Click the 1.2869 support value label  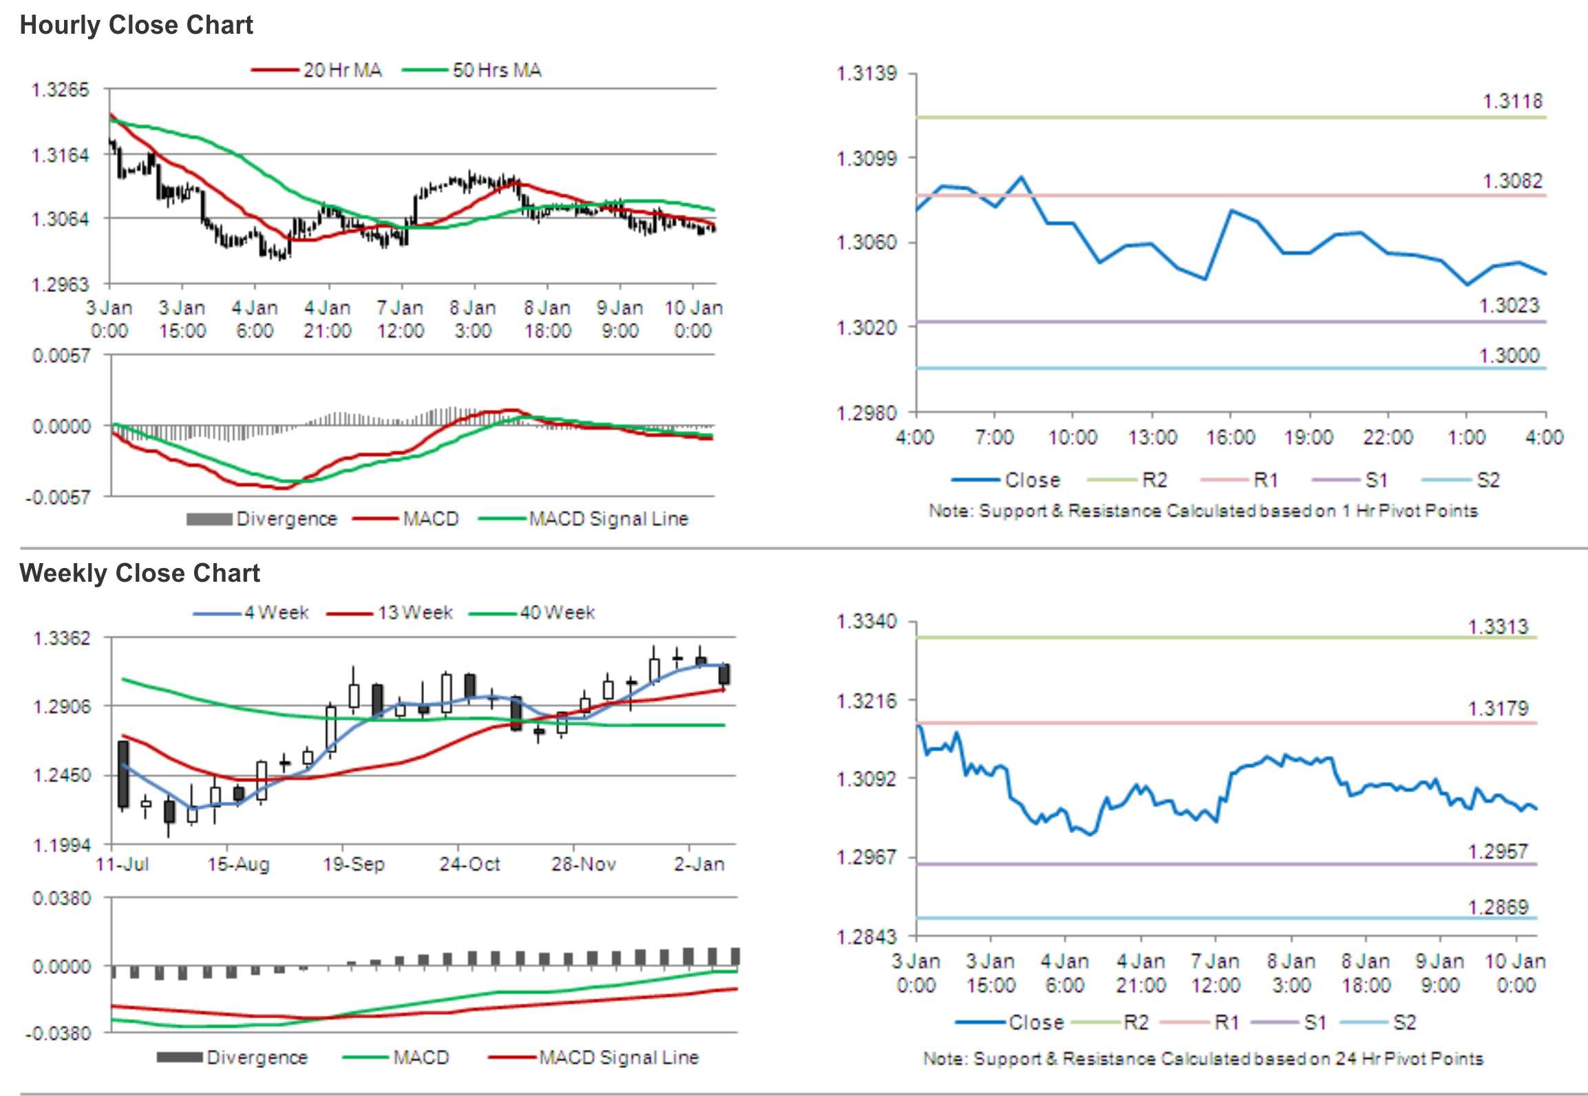[x=1498, y=907]
